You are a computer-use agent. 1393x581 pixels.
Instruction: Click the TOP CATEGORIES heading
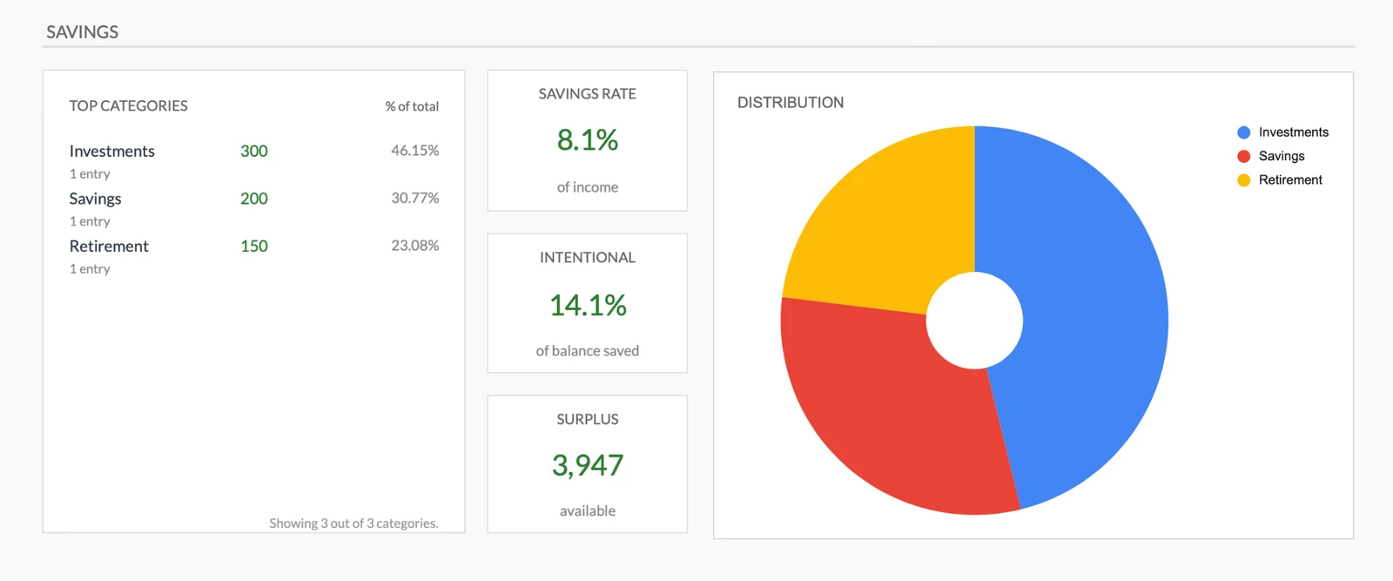pos(128,106)
